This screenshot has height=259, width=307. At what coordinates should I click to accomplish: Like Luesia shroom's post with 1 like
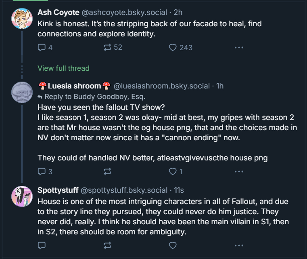[173, 171]
